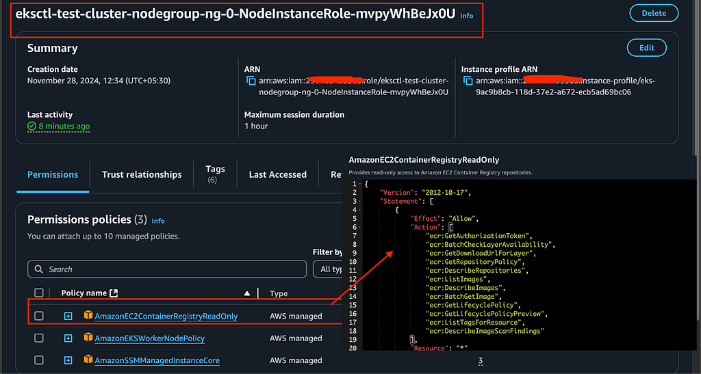Click AmazonSSMManagedInstanceCore policy cube icon
This screenshot has height=374, width=701.
point(88,359)
